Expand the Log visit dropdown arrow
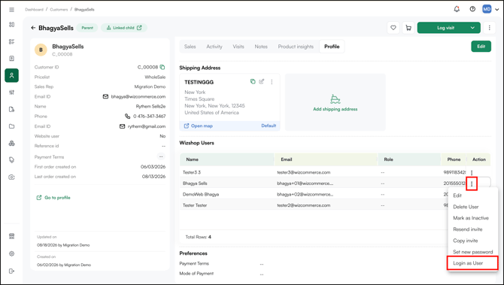This screenshot has width=504, height=285. tap(472, 28)
